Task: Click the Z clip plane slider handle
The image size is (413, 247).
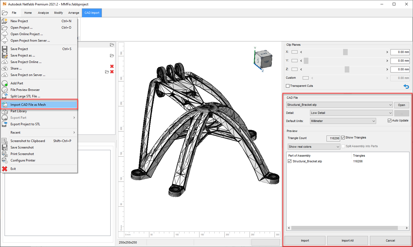Action: (x=347, y=69)
